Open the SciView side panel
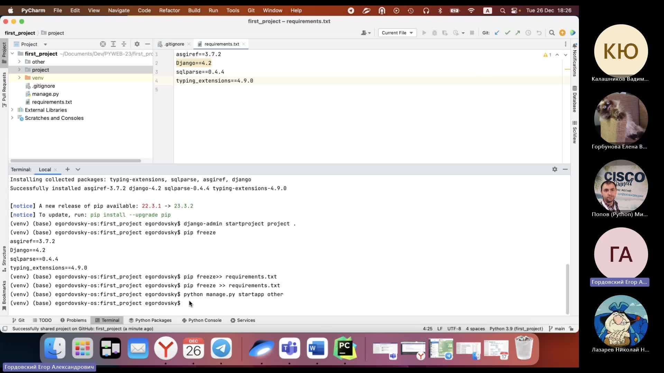Viewport: 664px width, 373px height. click(x=574, y=132)
